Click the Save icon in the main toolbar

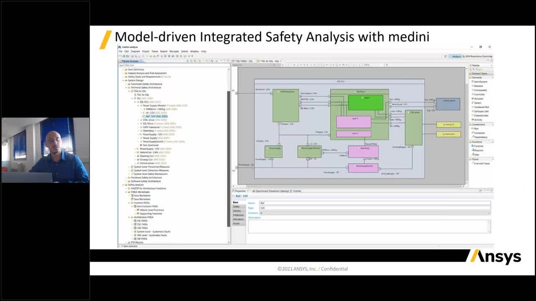point(128,56)
